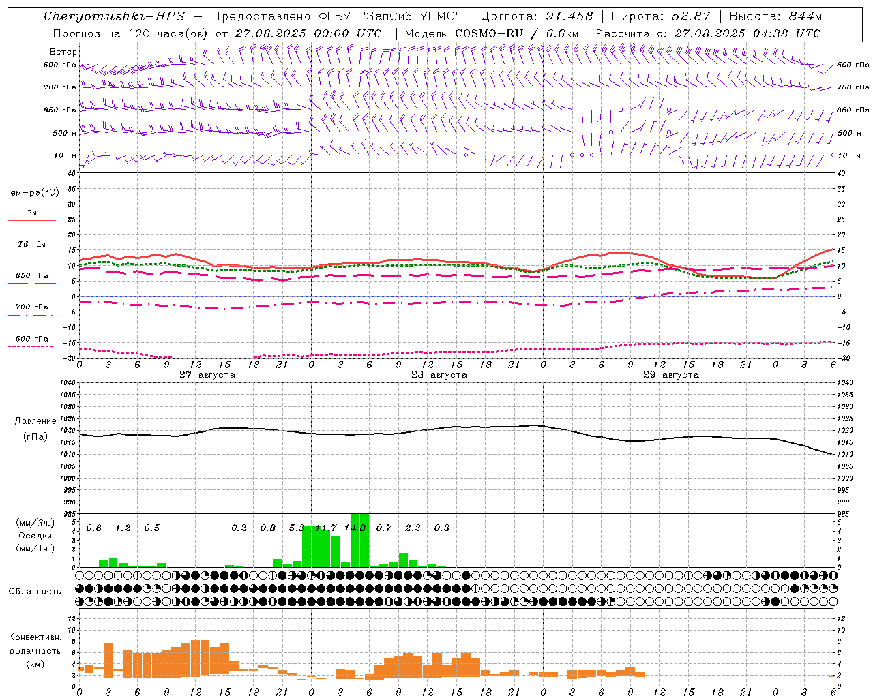Click the precipitation value 1.2
873x698 pixels.
(123, 528)
